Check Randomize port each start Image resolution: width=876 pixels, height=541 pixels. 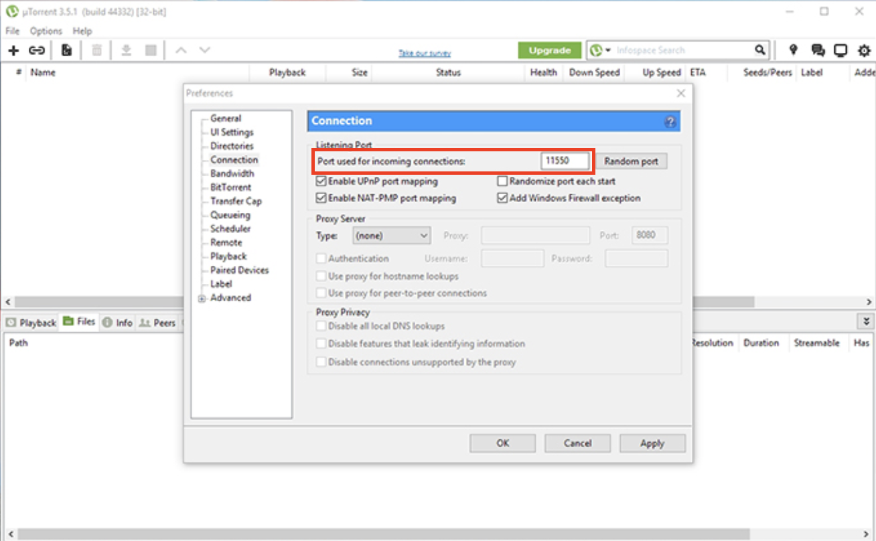(502, 181)
